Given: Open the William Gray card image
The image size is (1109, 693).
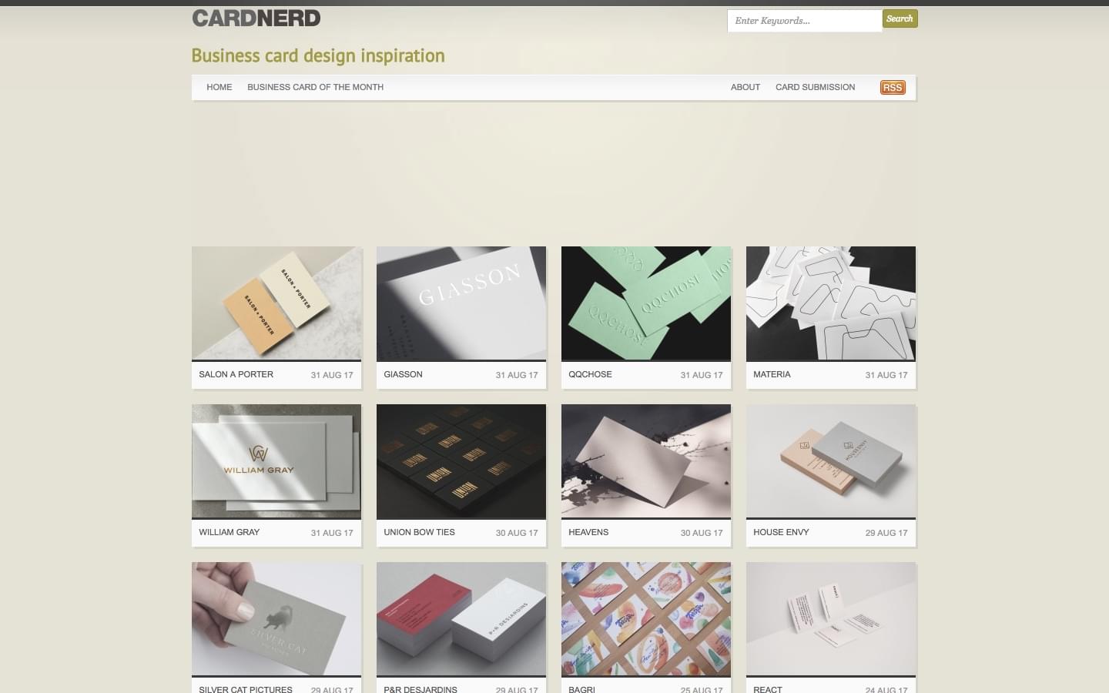Looking at the screenshot, I should (276, 460).
